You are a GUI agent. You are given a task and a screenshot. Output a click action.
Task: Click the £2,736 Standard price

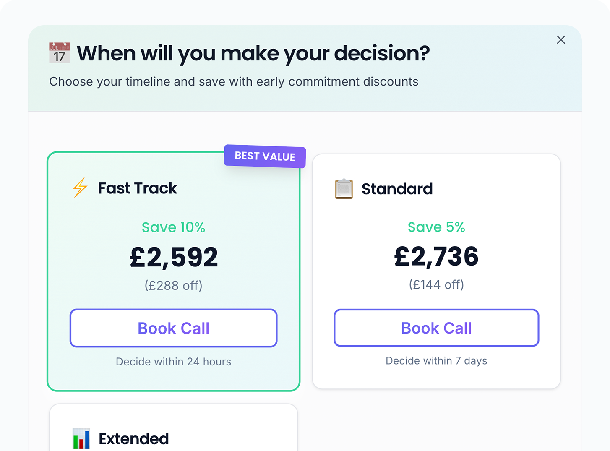436,256
